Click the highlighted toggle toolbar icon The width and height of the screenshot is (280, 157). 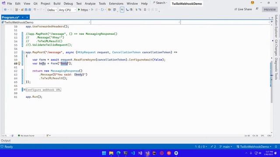122,10
